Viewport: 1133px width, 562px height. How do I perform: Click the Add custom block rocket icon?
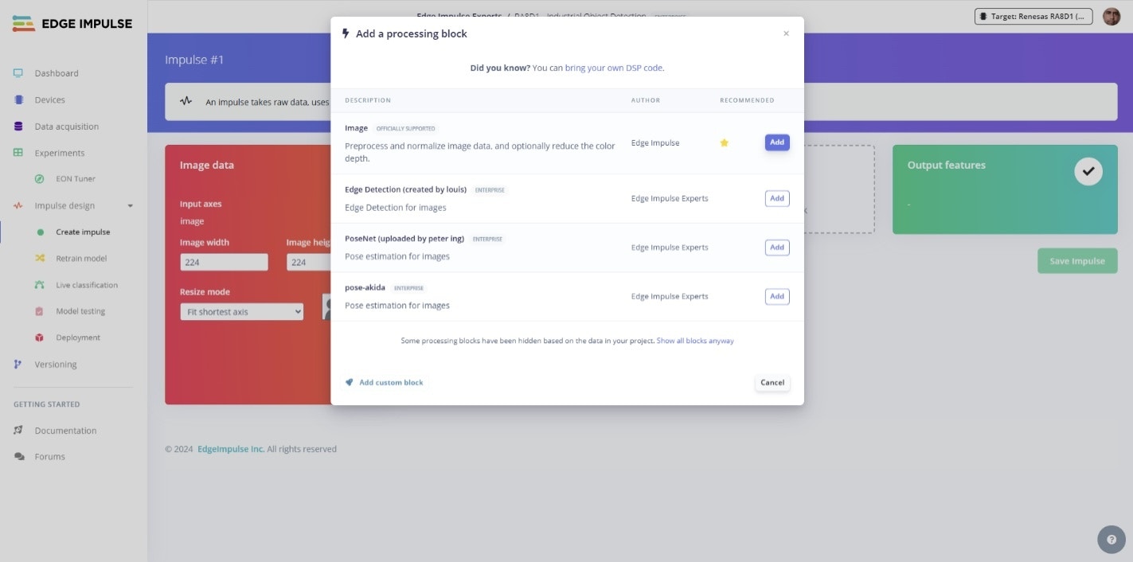[349, 383]
